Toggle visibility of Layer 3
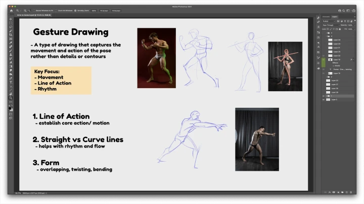The width and height of the screenshot is (364, 204). [x=324, y=100]
